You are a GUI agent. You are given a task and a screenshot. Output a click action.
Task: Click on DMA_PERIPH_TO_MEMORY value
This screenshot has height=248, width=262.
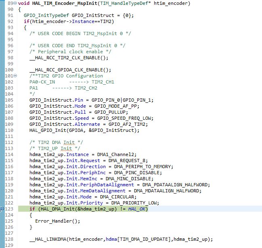[x=143, y=167]
